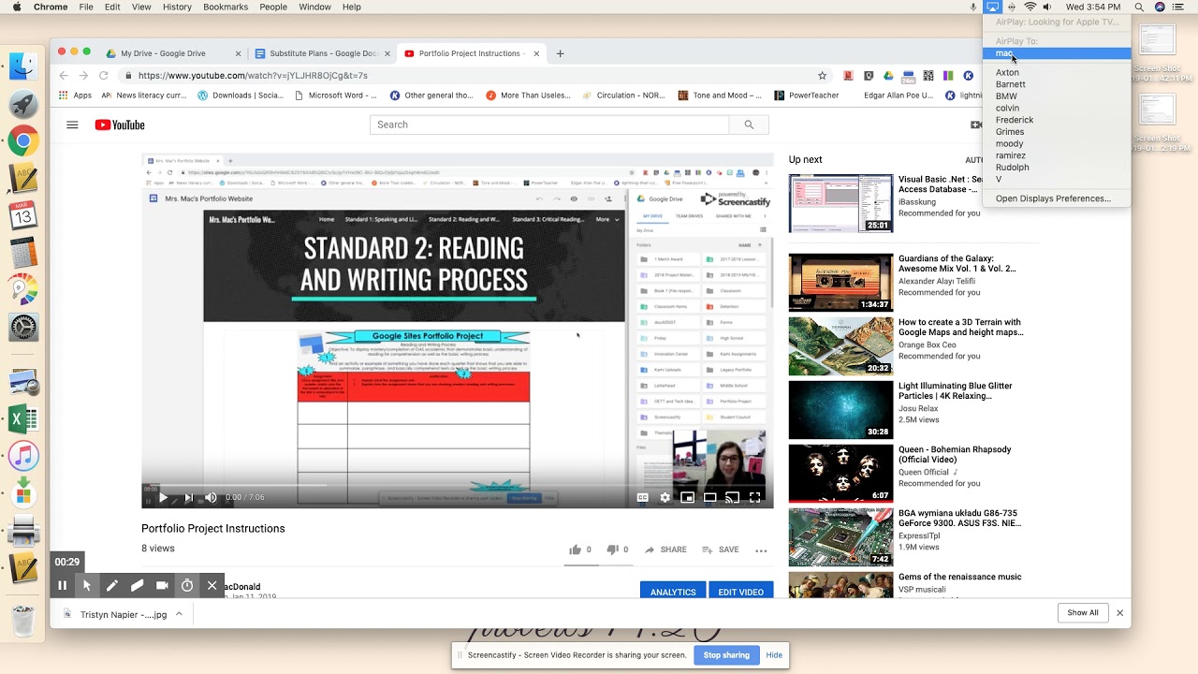
Task: Open the Visual Basic .Net video thumbnail
Action: [840, 203]
